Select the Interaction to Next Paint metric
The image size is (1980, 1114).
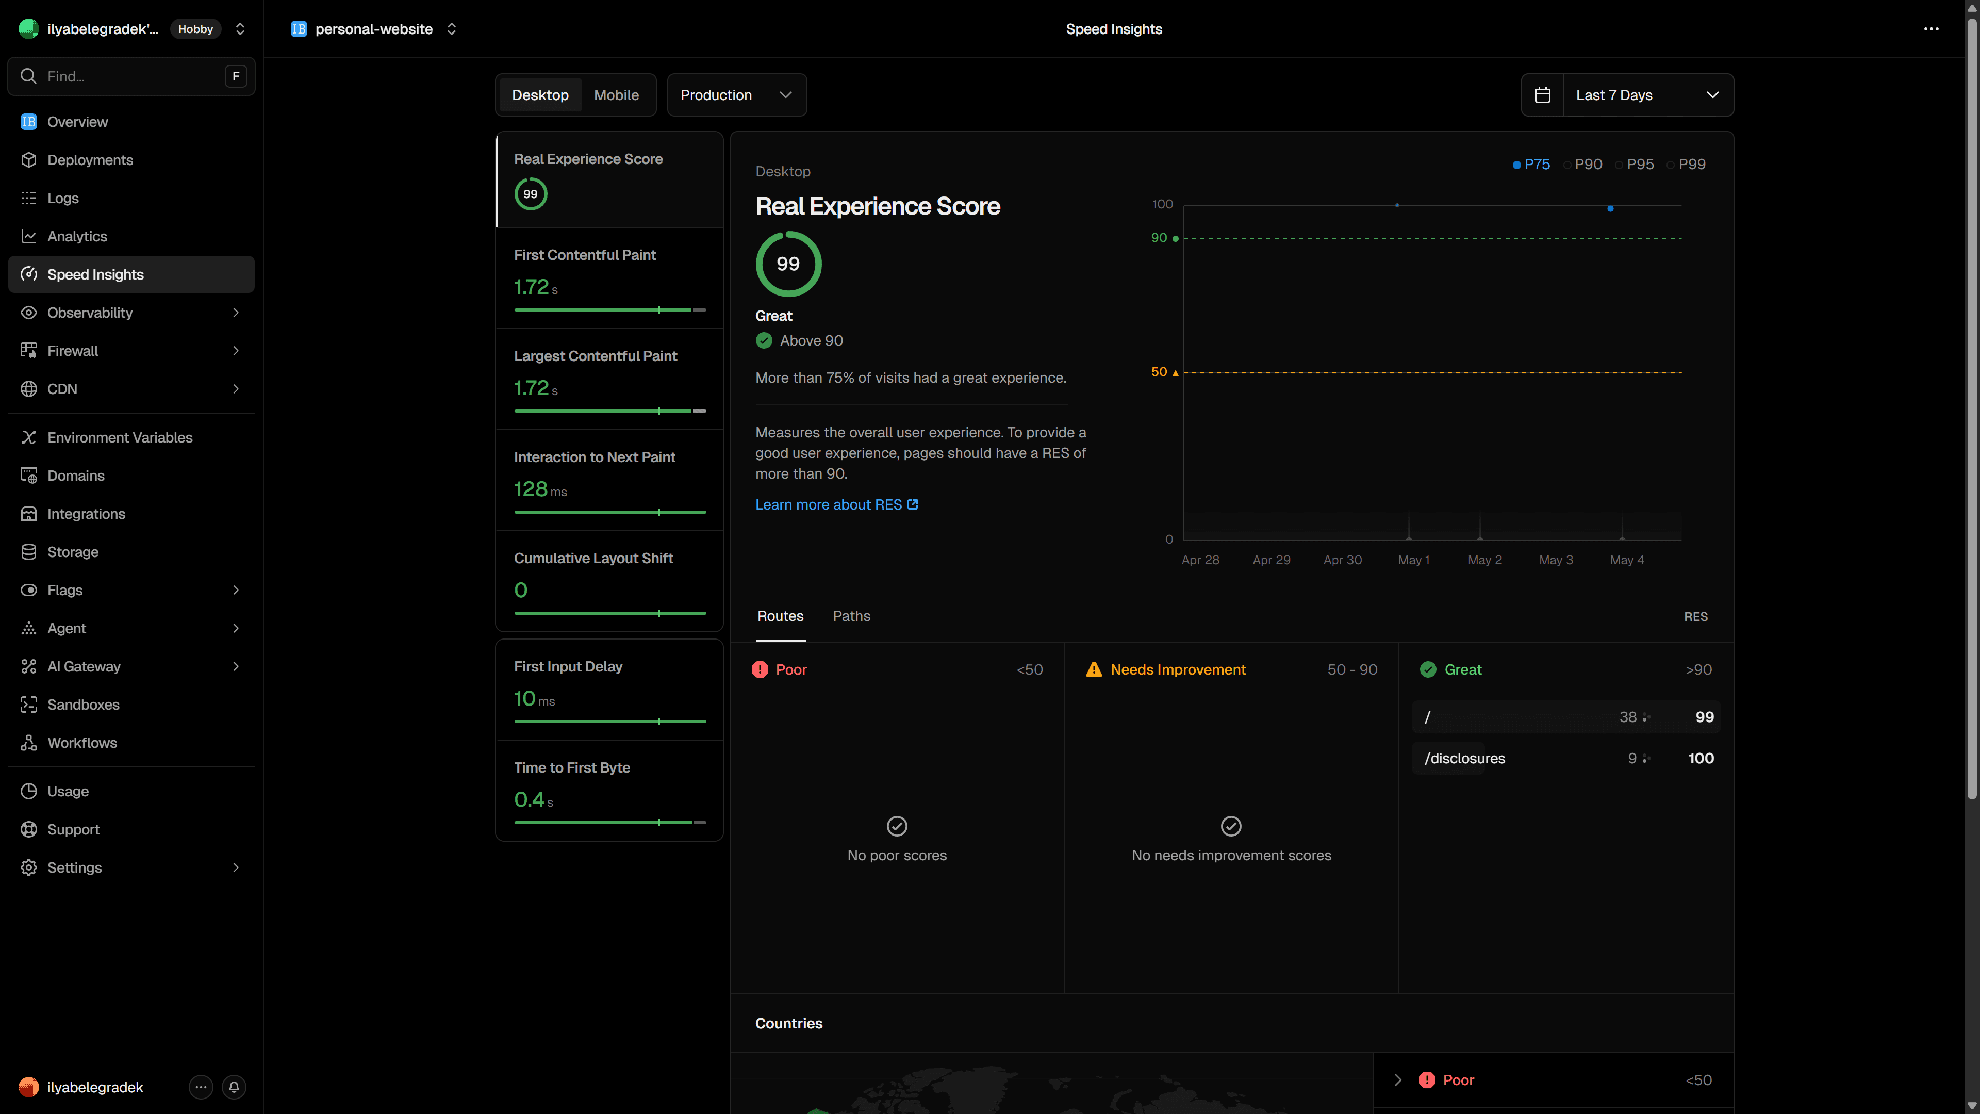click(609, 481)
